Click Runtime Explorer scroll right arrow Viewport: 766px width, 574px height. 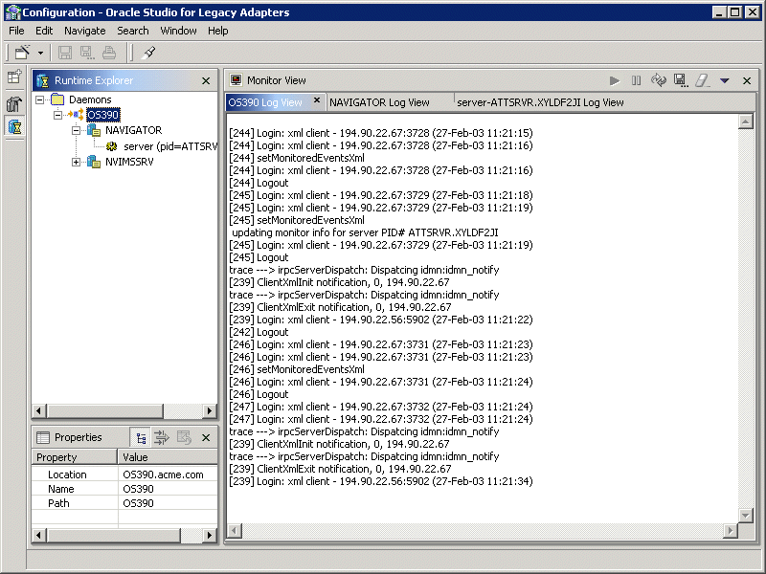(210, 411)
